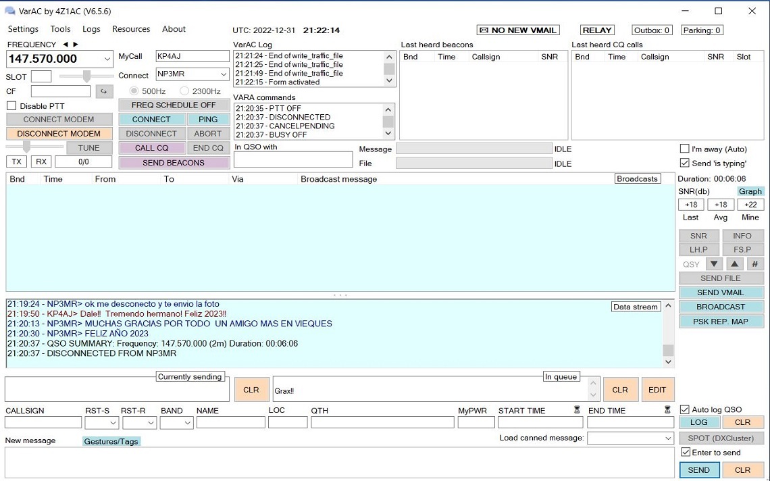Click the EDIT queue button
770x481 pixels.
pos(657,390)
